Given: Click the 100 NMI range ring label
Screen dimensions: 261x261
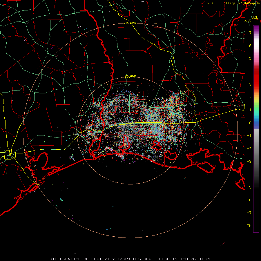Looking at the screenshot, I should 130,23.
